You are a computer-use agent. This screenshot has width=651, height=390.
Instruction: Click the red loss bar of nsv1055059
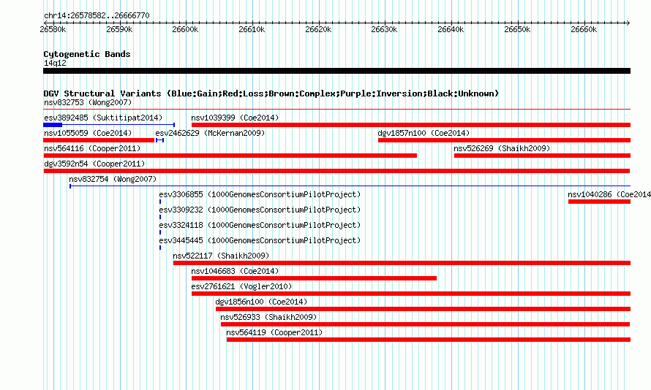point(99,140)
